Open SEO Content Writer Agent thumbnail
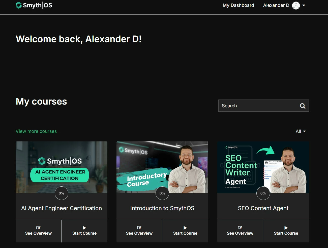328x248 pixels. [x=263, y=167]
